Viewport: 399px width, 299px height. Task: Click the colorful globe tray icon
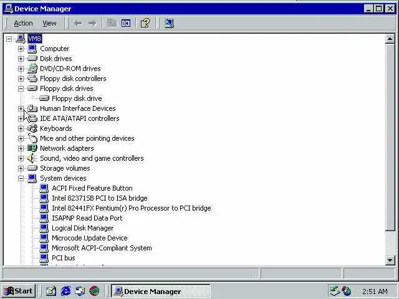347,291
